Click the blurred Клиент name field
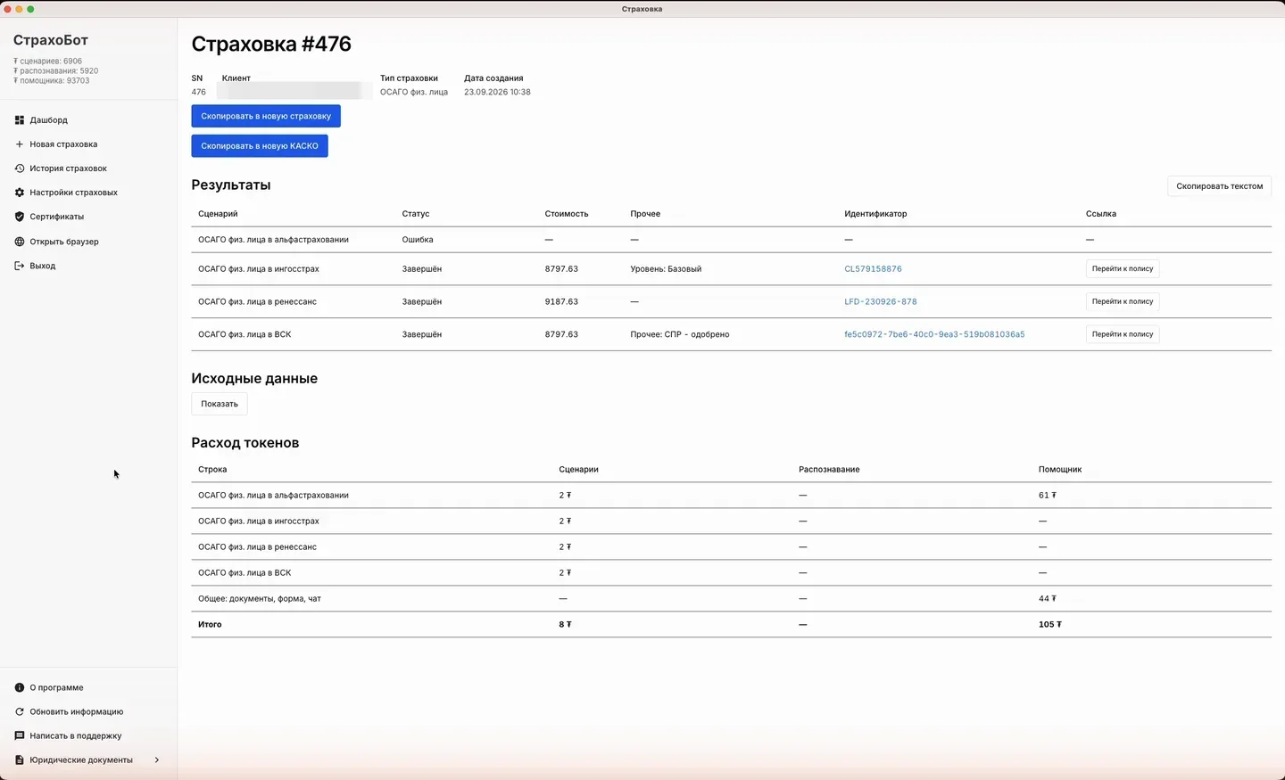 click(294, 91)
